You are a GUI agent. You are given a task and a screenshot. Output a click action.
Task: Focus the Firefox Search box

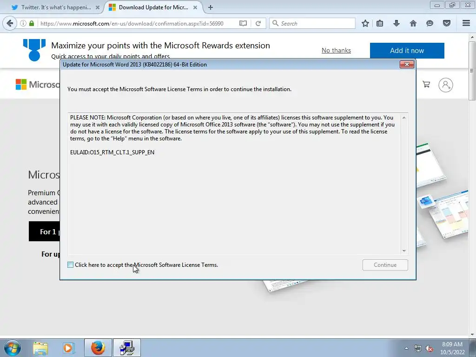tap(312, 23)
